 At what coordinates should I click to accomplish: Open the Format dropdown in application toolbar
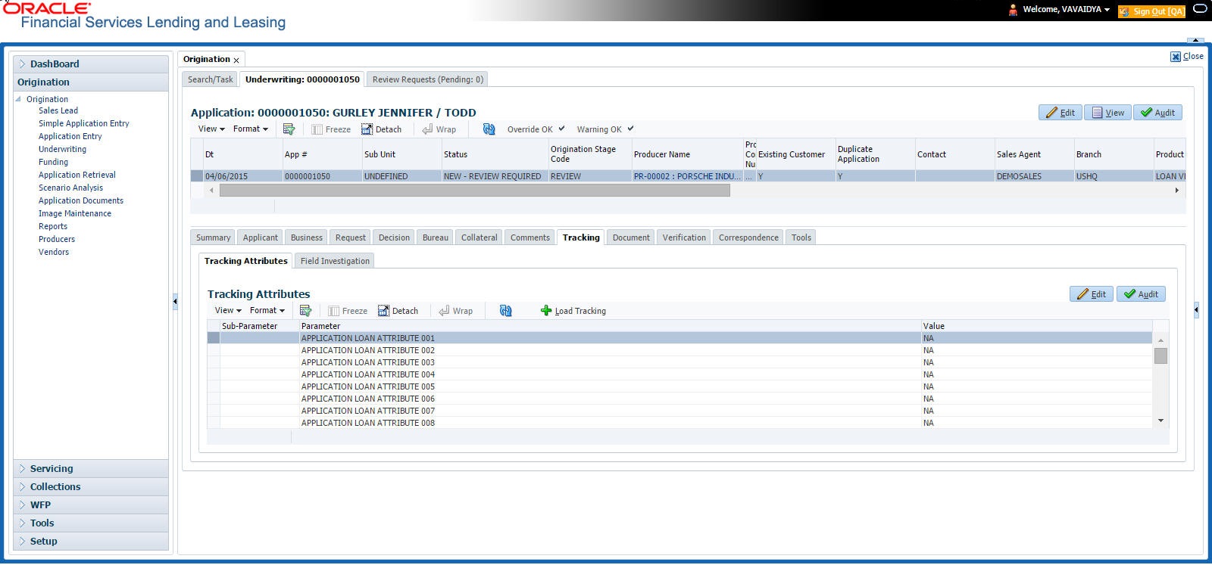(251, 129)
